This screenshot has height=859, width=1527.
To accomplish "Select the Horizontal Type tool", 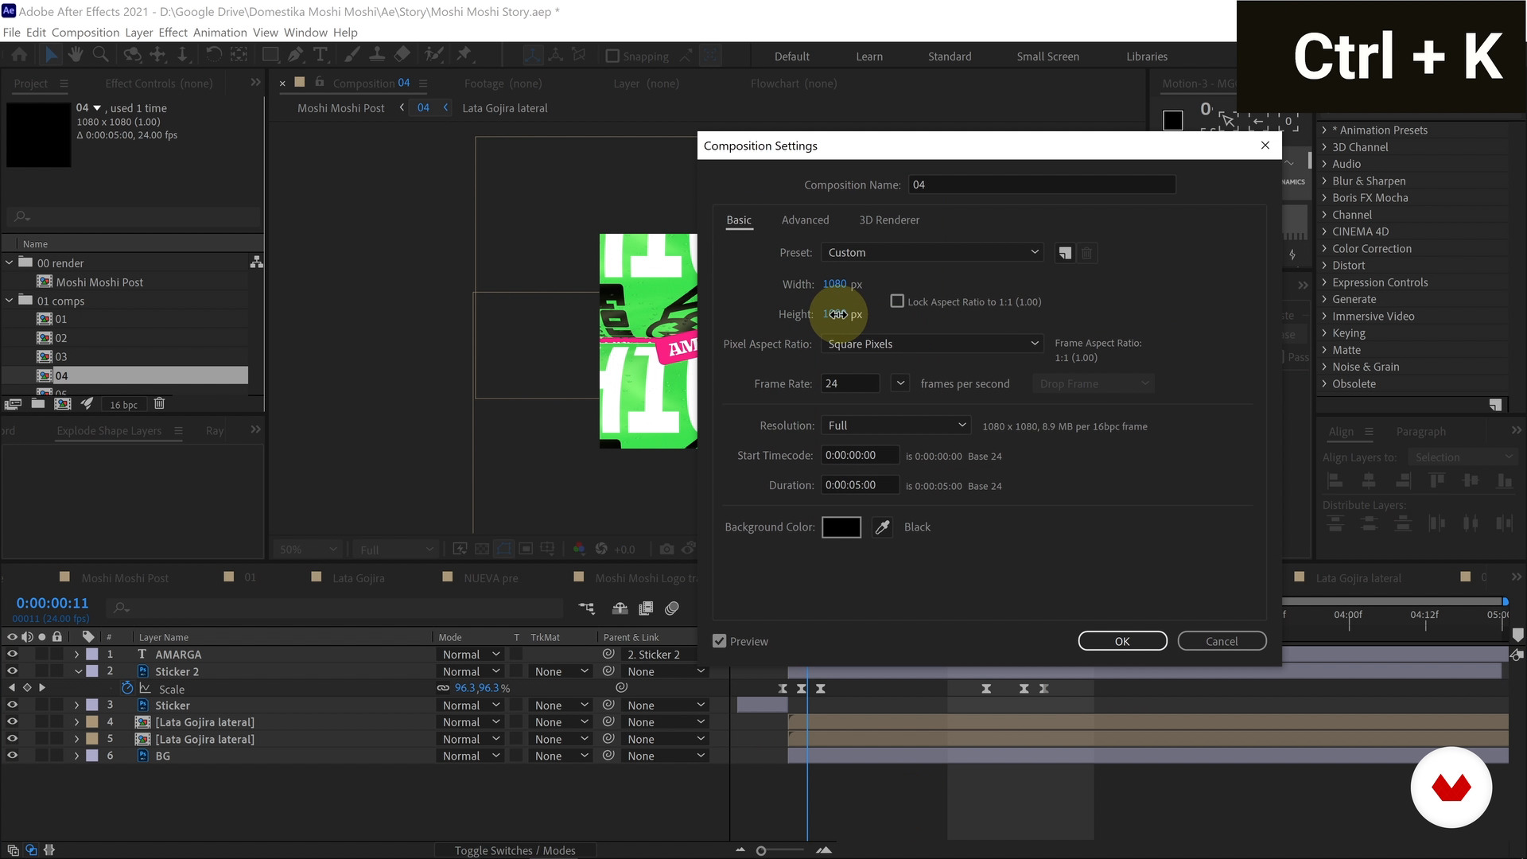I will [x=321, y=55].
